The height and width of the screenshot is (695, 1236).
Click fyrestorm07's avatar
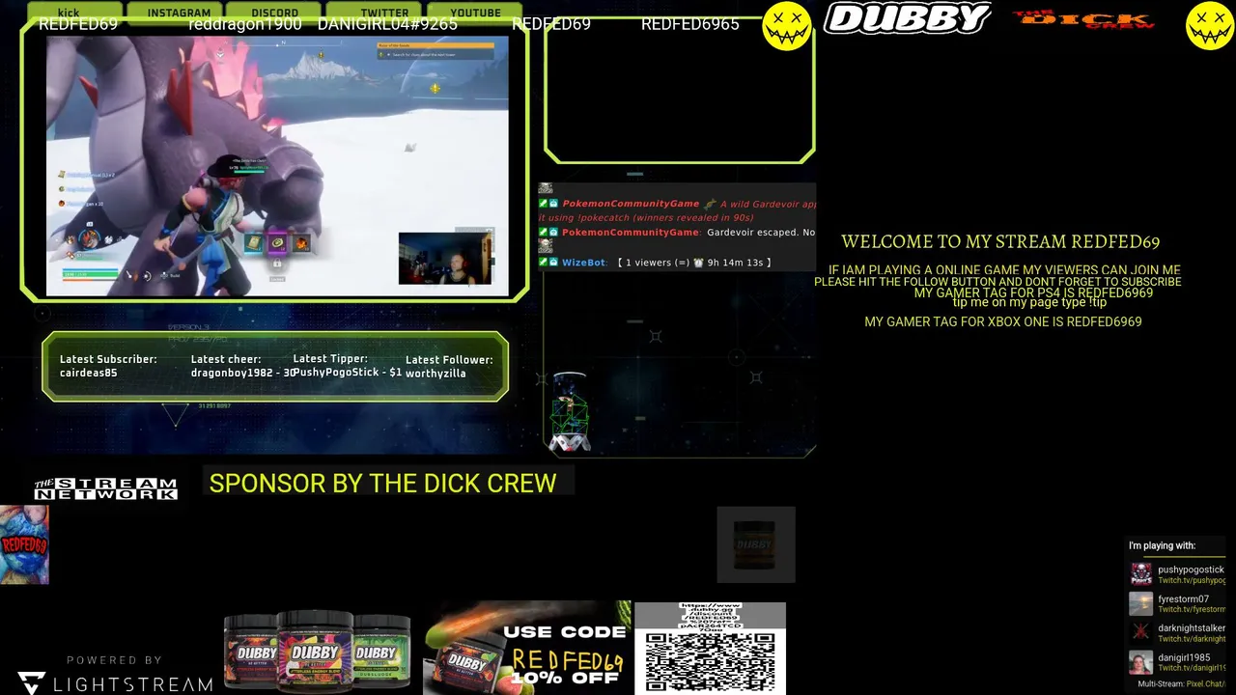click(1141, 604)
